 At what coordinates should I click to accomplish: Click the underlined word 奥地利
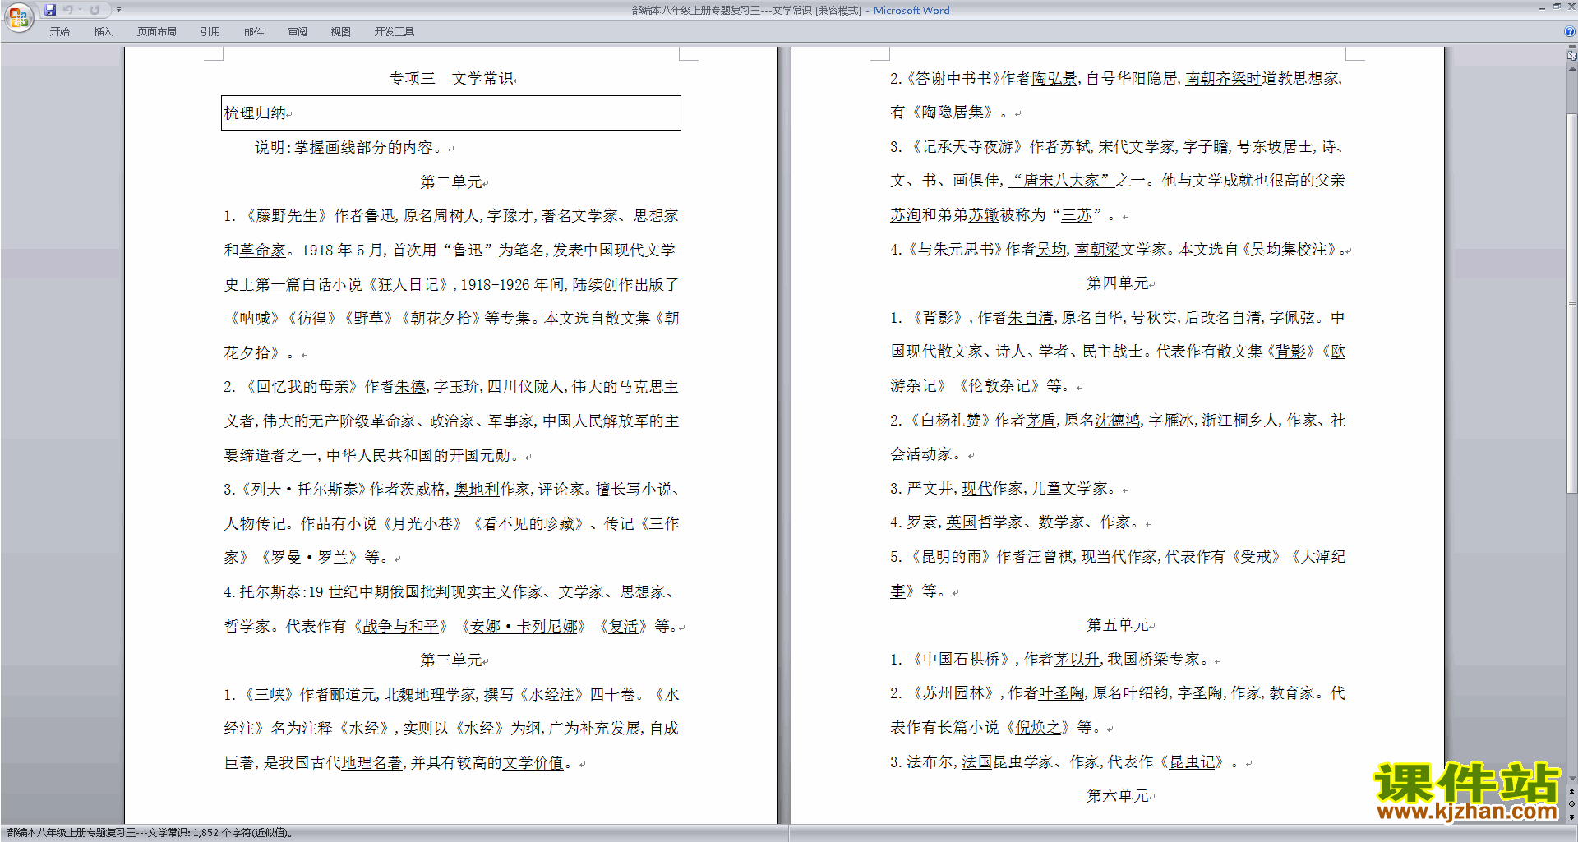tap(477, 489)
